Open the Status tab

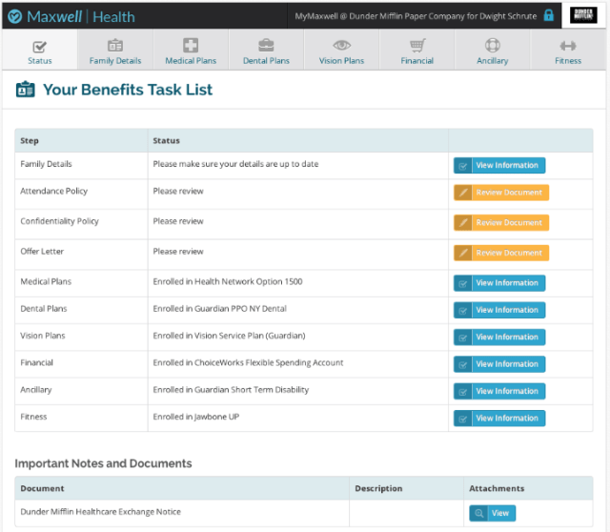[x=40, y=51]
